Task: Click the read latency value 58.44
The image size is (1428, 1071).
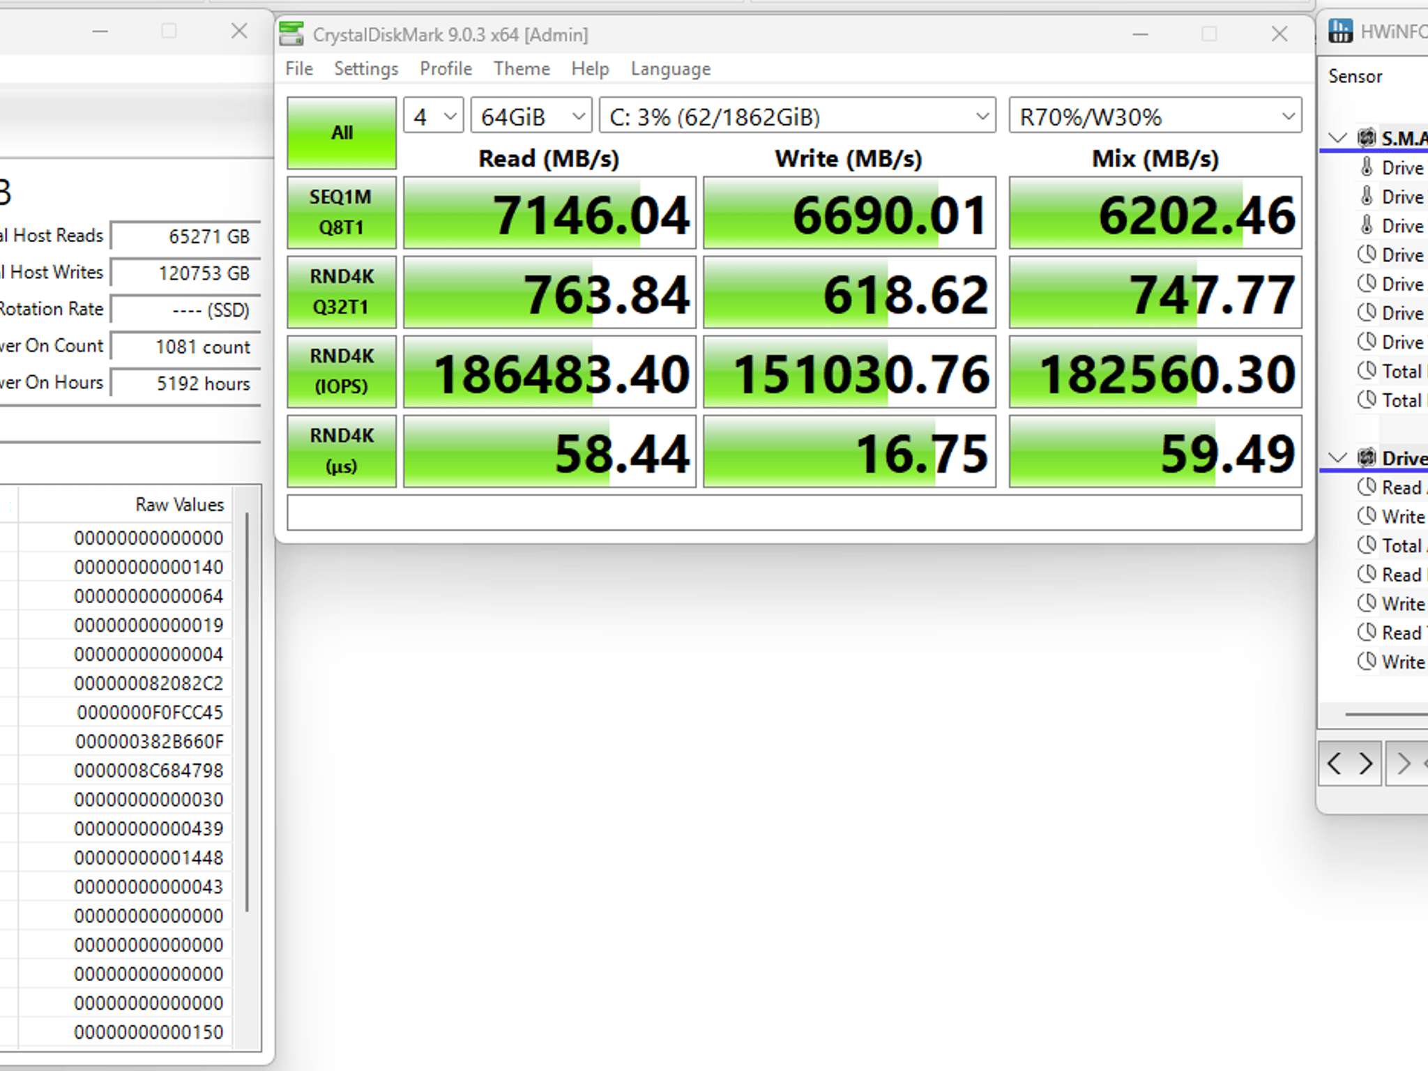Action: (x=549, y=451)
